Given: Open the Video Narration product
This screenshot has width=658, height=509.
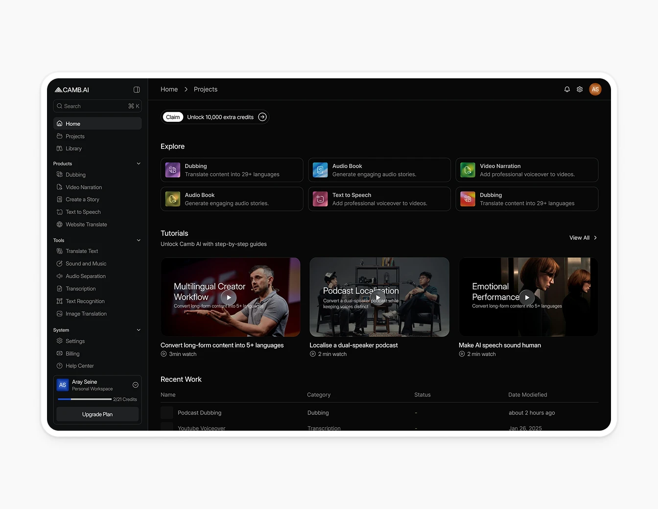Looking at the screenshot, I should [x=84, y=187].
